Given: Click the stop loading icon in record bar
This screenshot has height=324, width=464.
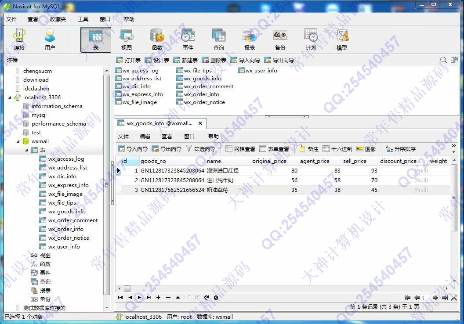Looking at the screenshot, I should click(216, 297).
